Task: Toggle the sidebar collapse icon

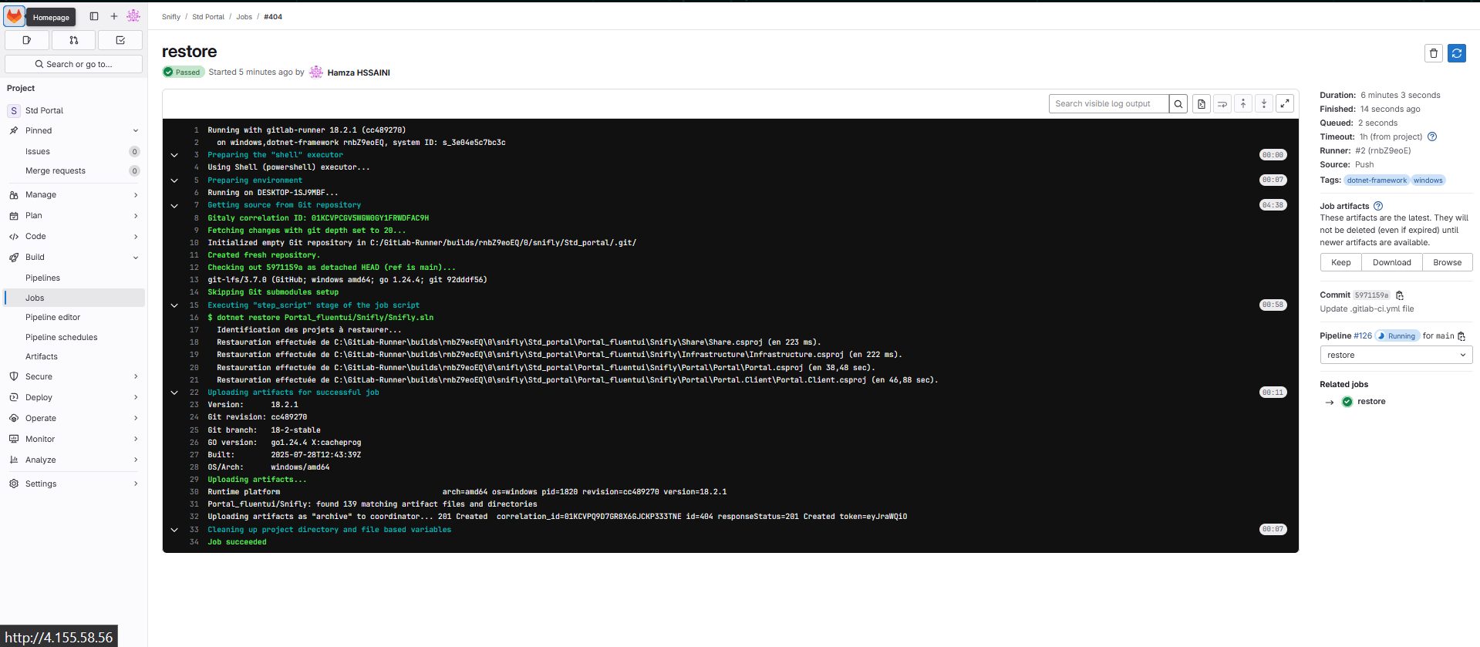Action: (x=94, y=16)
